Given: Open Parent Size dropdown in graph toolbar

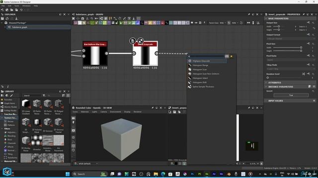Looking at the screenshot, I should (x=223, y=23).
